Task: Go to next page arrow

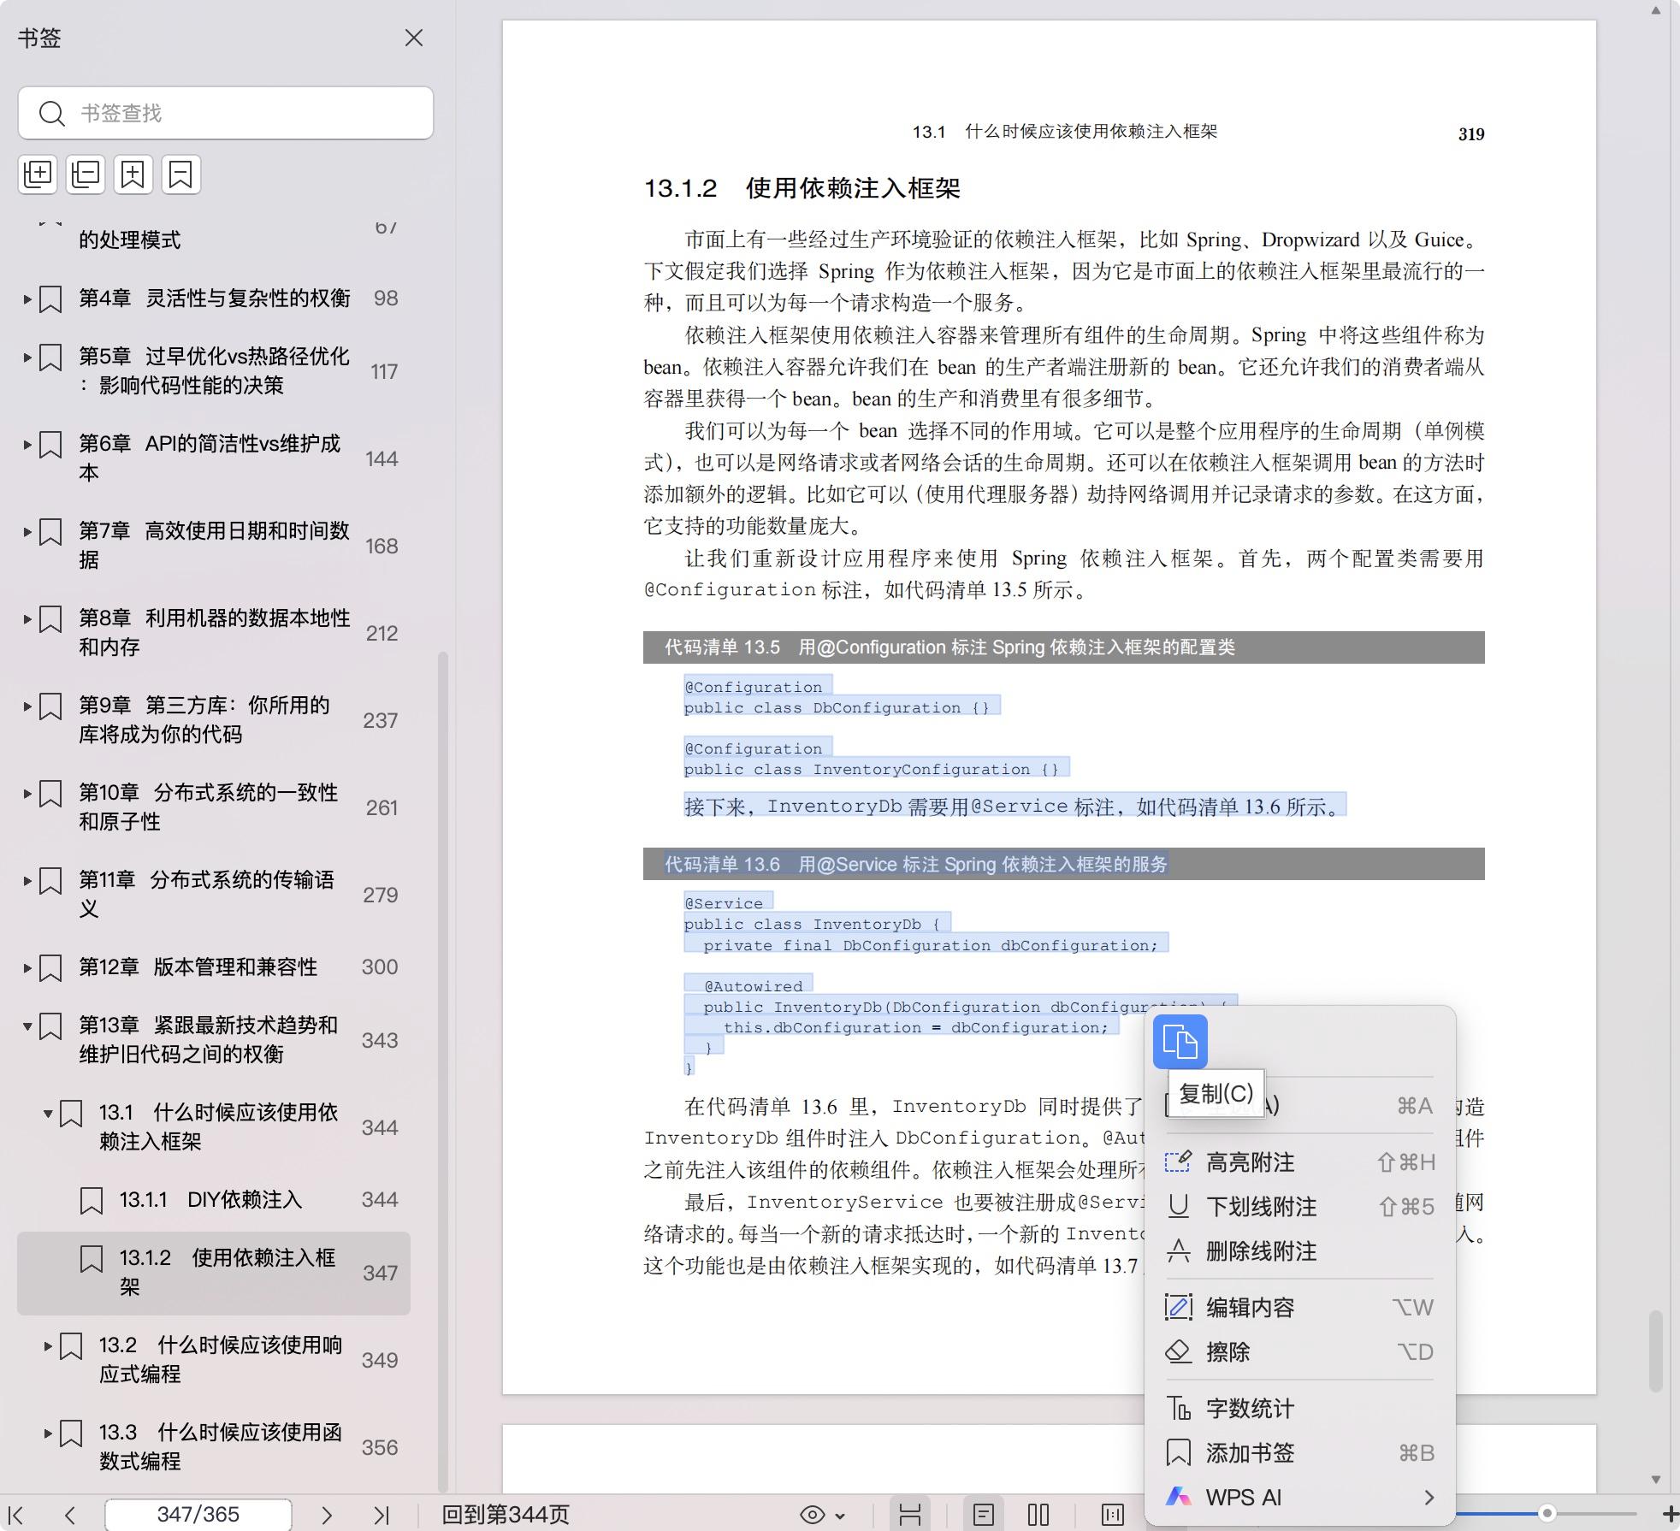Action: pos(327,1515)
